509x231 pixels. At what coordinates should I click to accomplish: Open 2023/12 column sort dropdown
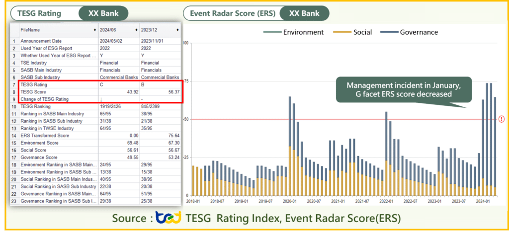177,31
